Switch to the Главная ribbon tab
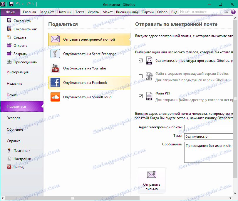 click(x=29, y=12)
